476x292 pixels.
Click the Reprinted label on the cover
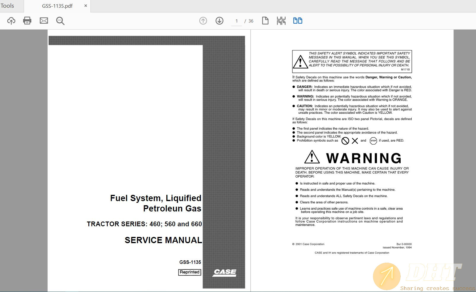[190, 272]
